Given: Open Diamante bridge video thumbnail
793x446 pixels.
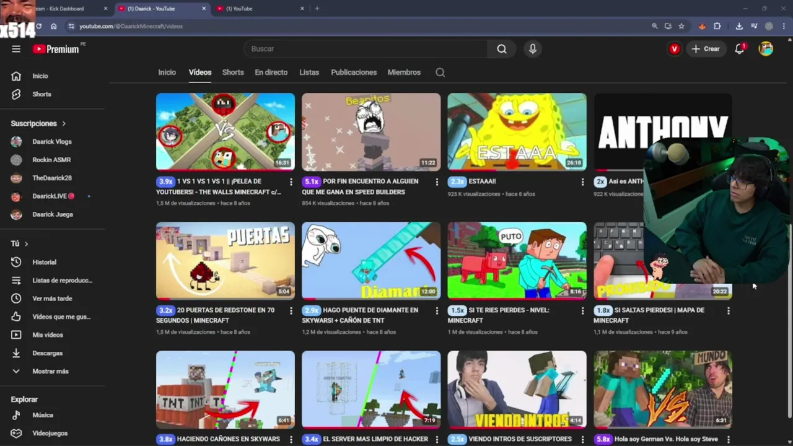Looking at the screenshot, I should (x=371, y=261).
